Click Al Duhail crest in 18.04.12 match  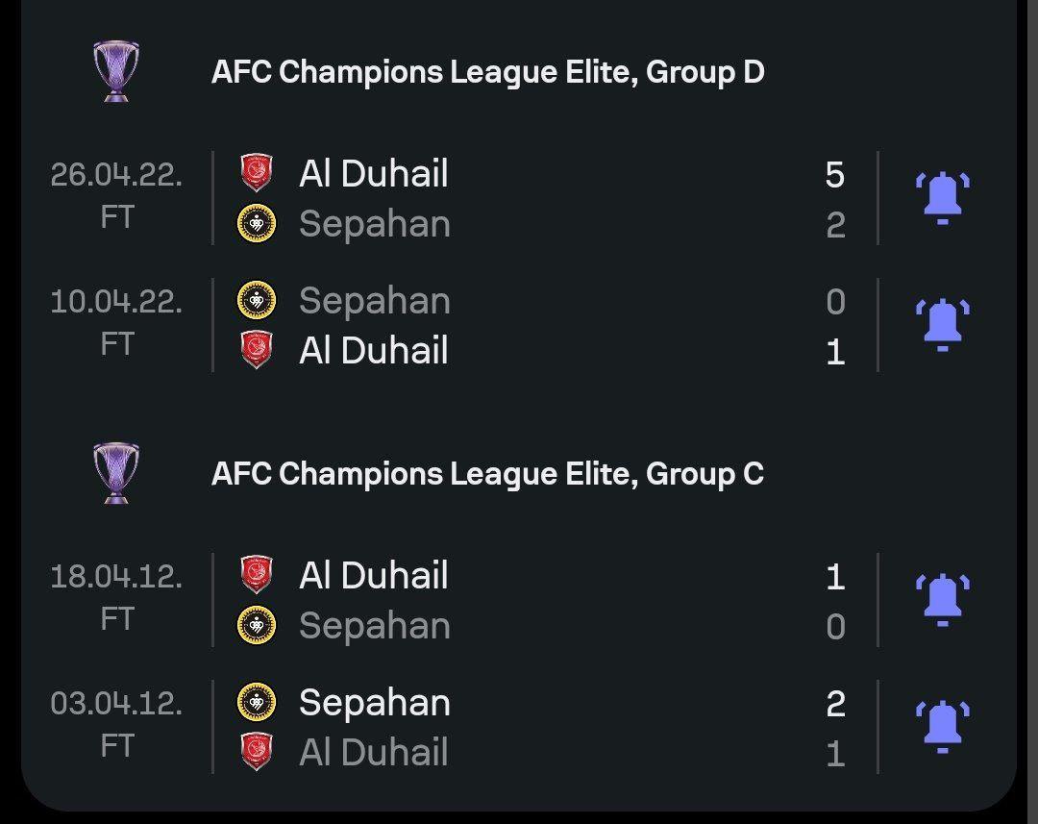(x=257, y=575)
